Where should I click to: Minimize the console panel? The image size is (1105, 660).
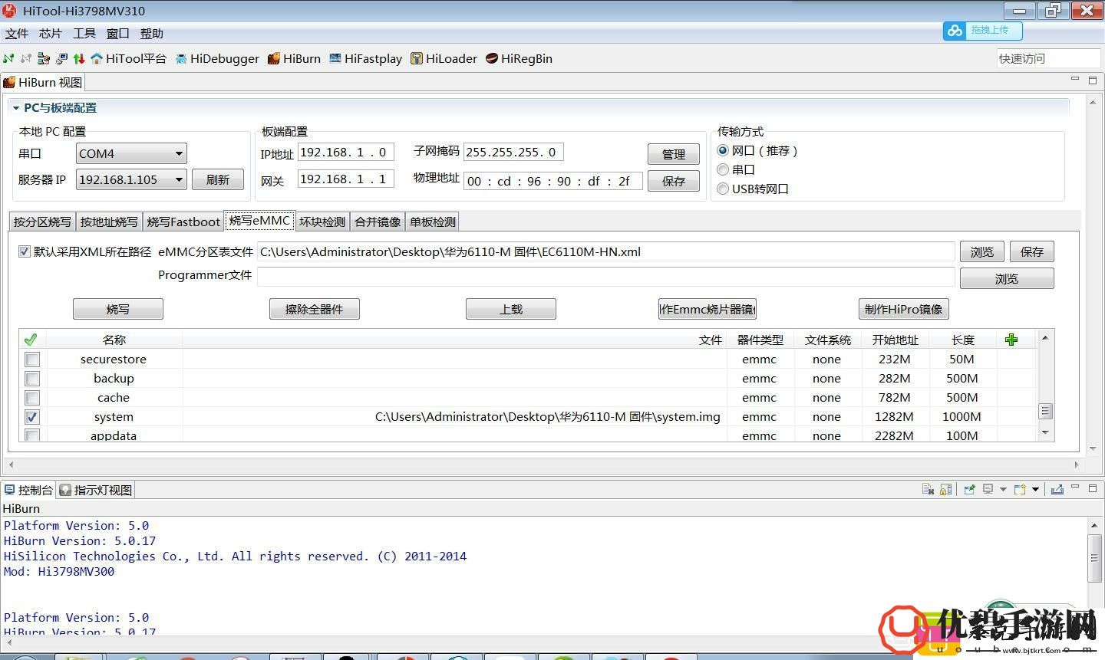(x=1074, y=488)
